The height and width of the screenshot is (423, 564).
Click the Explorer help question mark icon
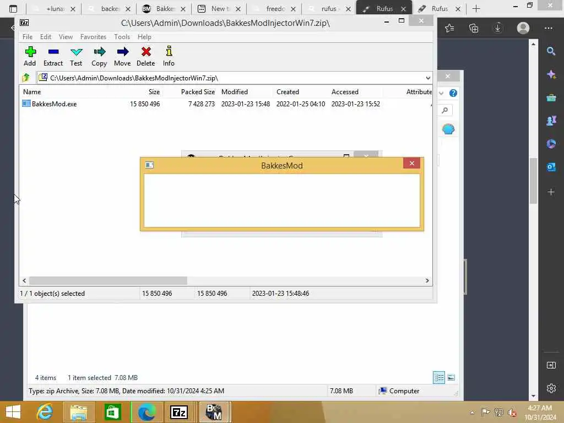coord(453,93)
